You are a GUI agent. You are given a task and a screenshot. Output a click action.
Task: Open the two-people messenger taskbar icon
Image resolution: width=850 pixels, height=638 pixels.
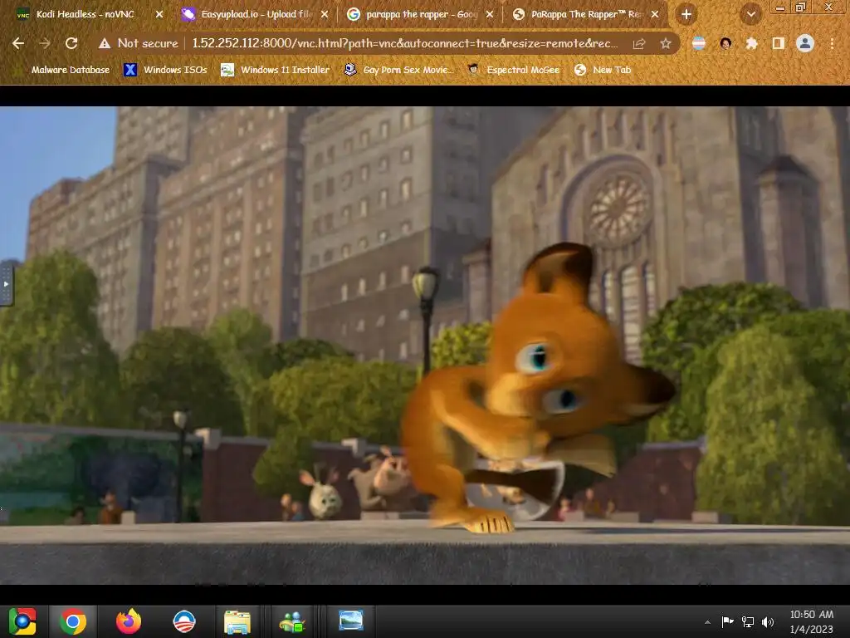click(292, 621)
